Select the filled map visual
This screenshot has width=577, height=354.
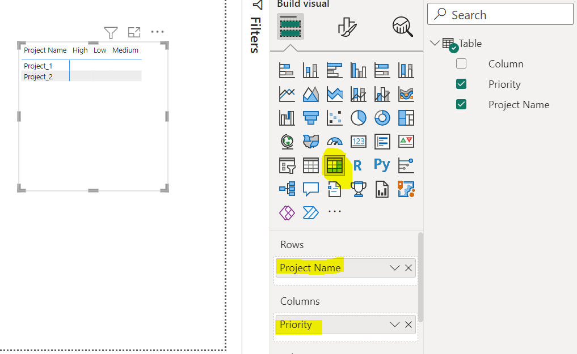coord(310,142)
